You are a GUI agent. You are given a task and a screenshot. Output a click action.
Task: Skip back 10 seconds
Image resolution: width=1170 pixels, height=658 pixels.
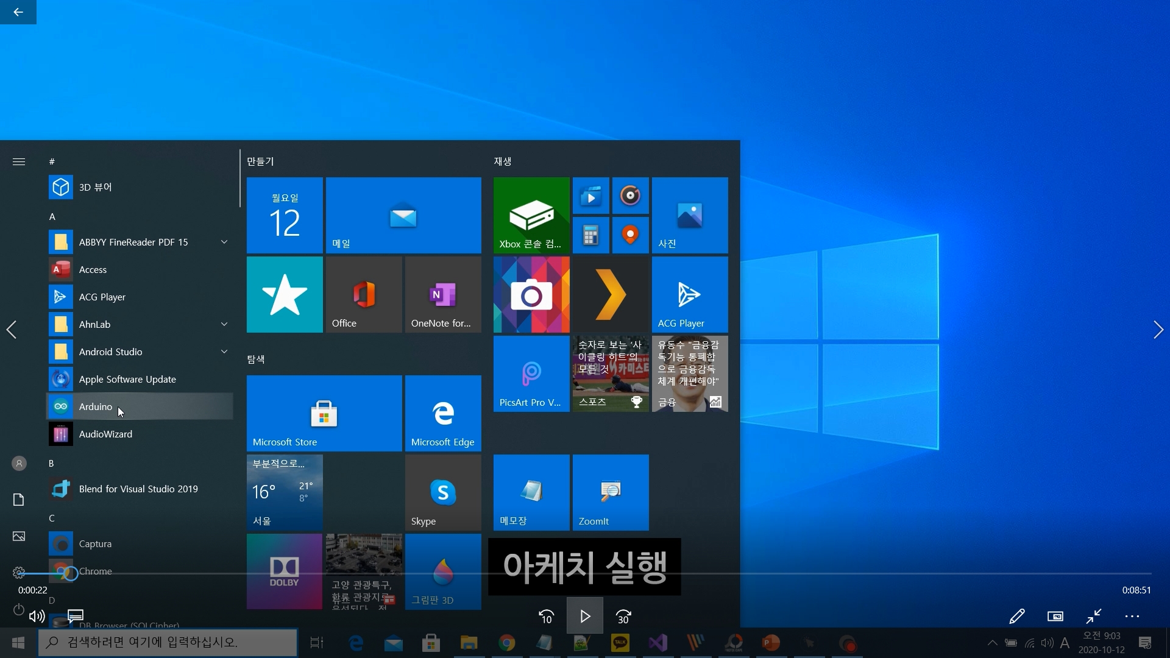(x=547, y=617)
